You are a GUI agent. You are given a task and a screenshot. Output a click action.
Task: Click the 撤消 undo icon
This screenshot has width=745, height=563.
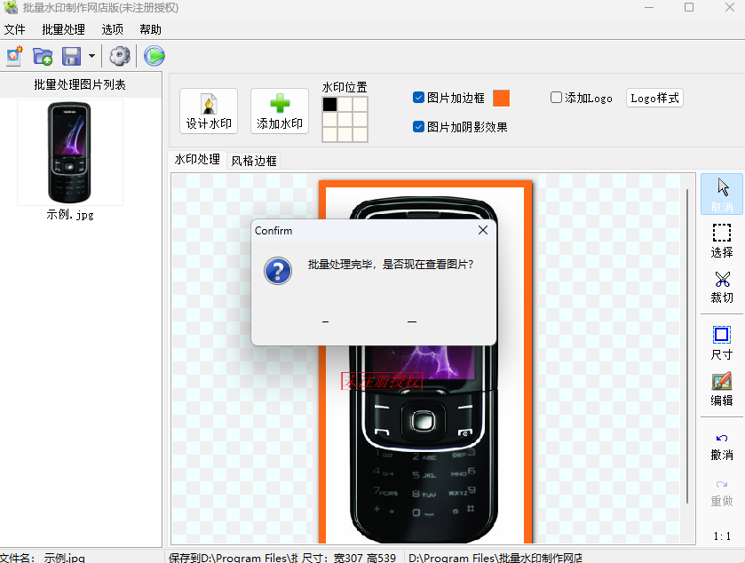[722, 438]
